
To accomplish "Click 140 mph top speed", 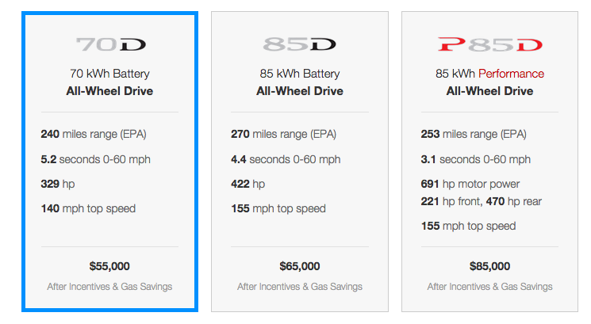I will click(x=88, y=209).
